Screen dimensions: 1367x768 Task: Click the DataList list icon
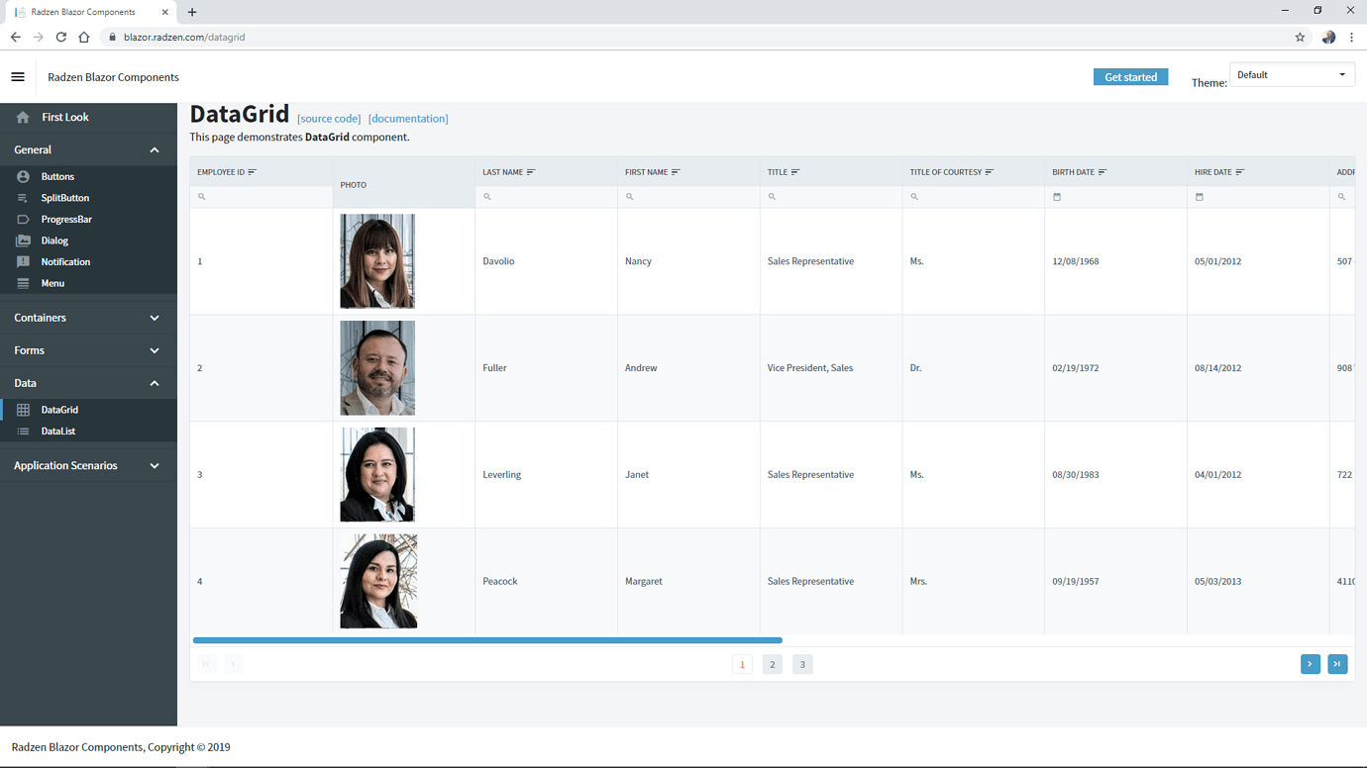(23, 432)
